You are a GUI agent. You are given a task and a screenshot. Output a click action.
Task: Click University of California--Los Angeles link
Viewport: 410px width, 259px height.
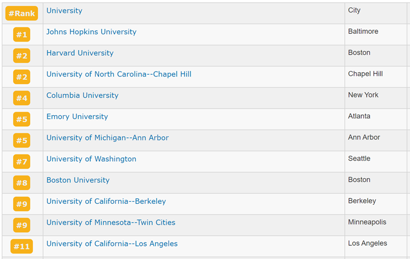pyautogui.click(x=112, y=244)
